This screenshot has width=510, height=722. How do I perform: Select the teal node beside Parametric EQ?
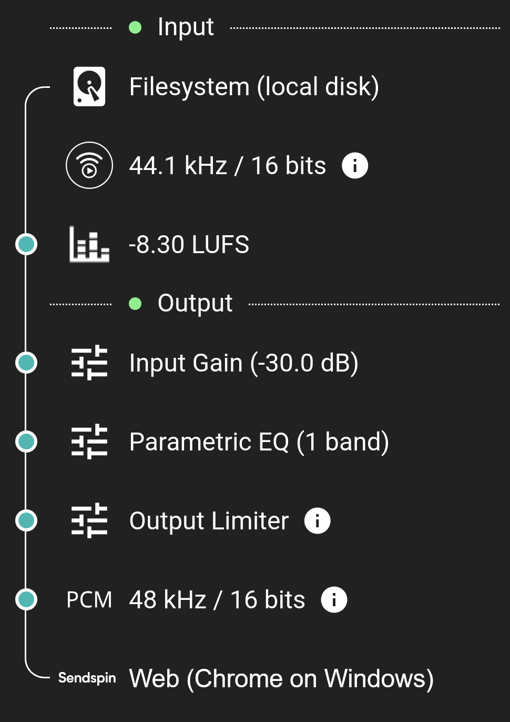click(26, 442)
